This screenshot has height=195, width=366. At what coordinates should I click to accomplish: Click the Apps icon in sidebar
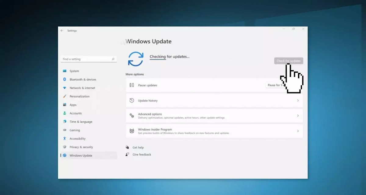coord(65,105)
